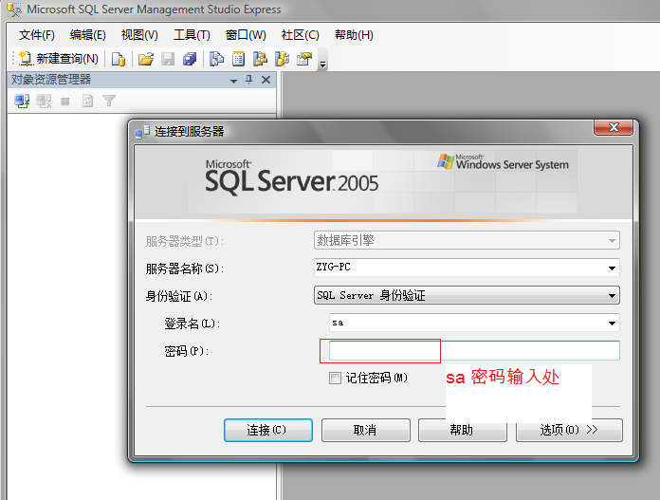Open the 窗口(W) menu
The image size is (660, 500).
click(246, 35)
